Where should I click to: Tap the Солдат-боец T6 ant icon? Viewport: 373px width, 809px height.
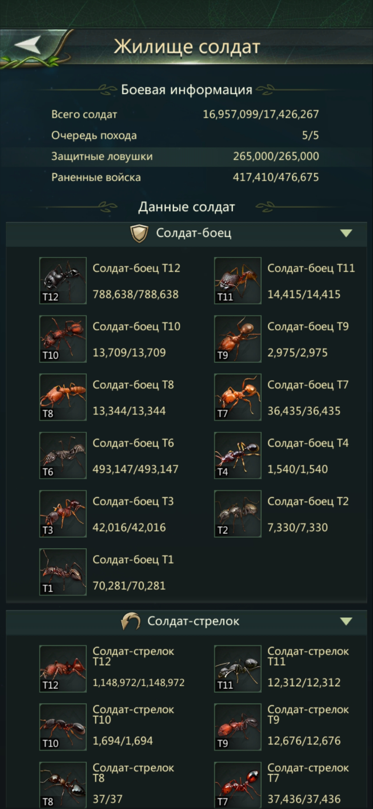coord(63,455)
